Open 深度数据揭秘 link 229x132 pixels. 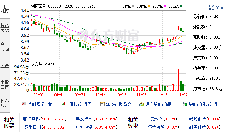tap(118, 104)
